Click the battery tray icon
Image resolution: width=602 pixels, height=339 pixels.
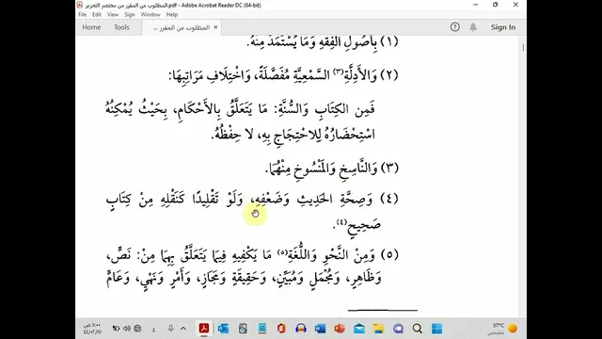(116, 329)
